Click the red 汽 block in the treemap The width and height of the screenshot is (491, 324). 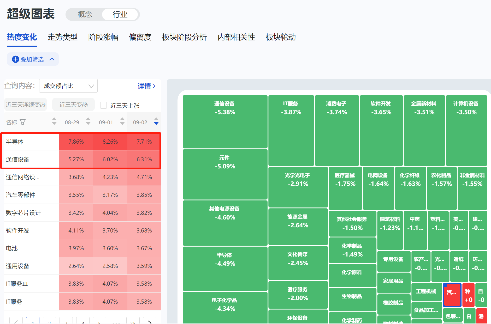(x=452, y=295)
